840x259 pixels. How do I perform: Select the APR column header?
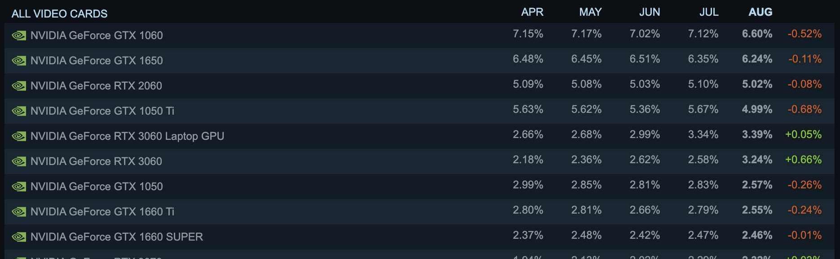click(532, 12)
